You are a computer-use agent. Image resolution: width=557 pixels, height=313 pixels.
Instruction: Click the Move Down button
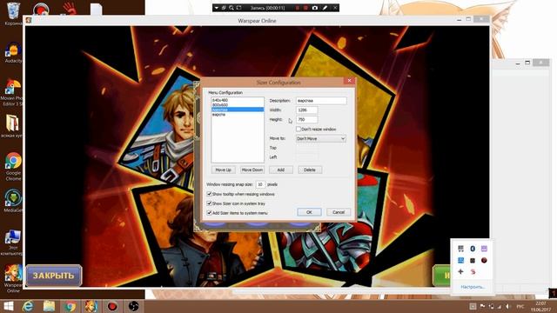tap(252, 170)
